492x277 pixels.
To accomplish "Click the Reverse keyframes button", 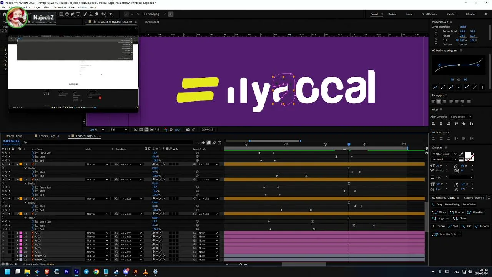I will click(x=457, y=212).
